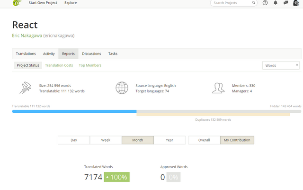Click the 'Managers: 4' text
The width and height of the screenshot is (303, 190).
pos(242,91)
